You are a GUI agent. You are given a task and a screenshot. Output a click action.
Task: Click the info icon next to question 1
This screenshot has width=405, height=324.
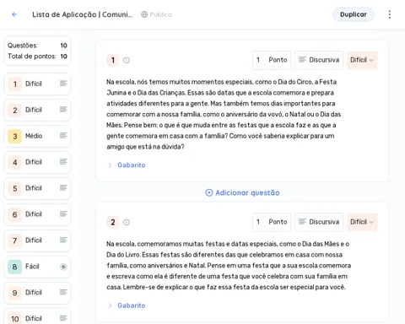127,60
